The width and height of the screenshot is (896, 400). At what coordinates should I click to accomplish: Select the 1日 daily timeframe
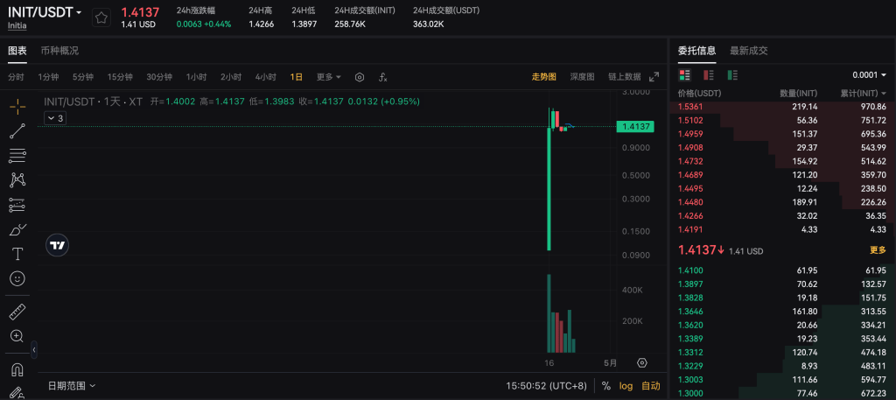[x=297, y=77]
